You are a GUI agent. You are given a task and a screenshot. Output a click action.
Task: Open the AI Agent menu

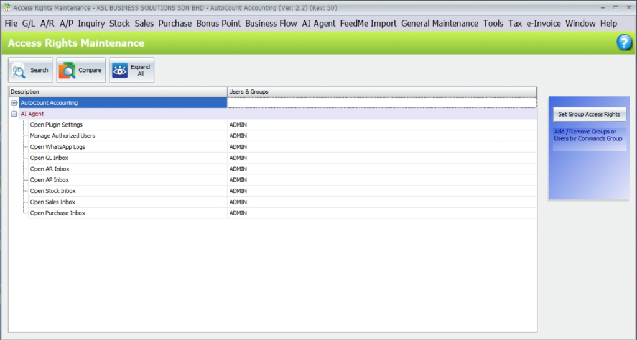[319, 24]
